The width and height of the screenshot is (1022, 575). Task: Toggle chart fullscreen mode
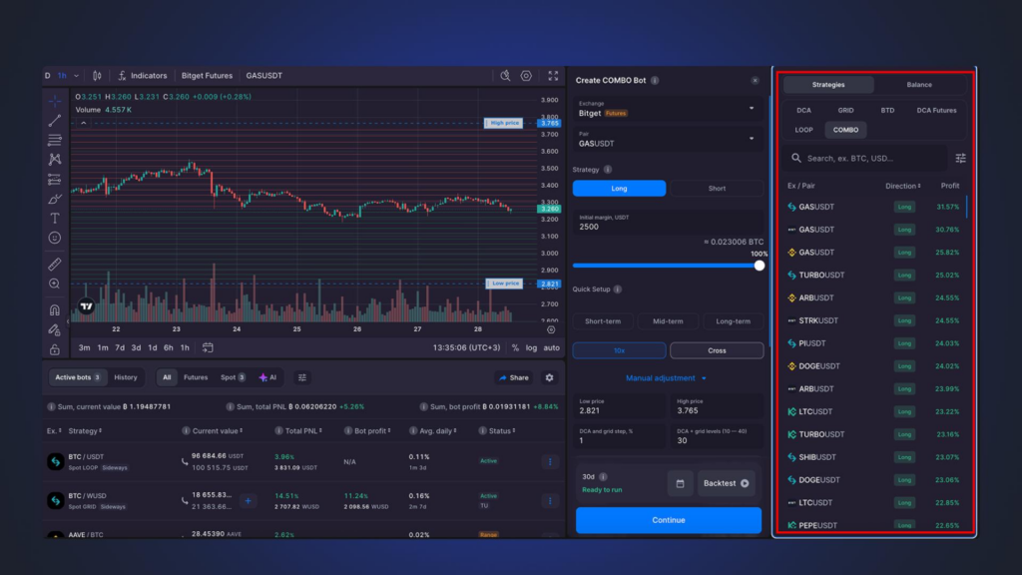click(553, 76)
